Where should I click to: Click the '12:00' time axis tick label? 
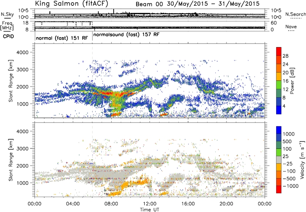(x=150, y=204)
